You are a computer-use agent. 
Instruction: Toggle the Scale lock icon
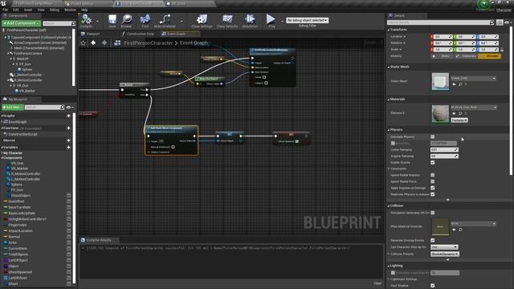(502, 50)
